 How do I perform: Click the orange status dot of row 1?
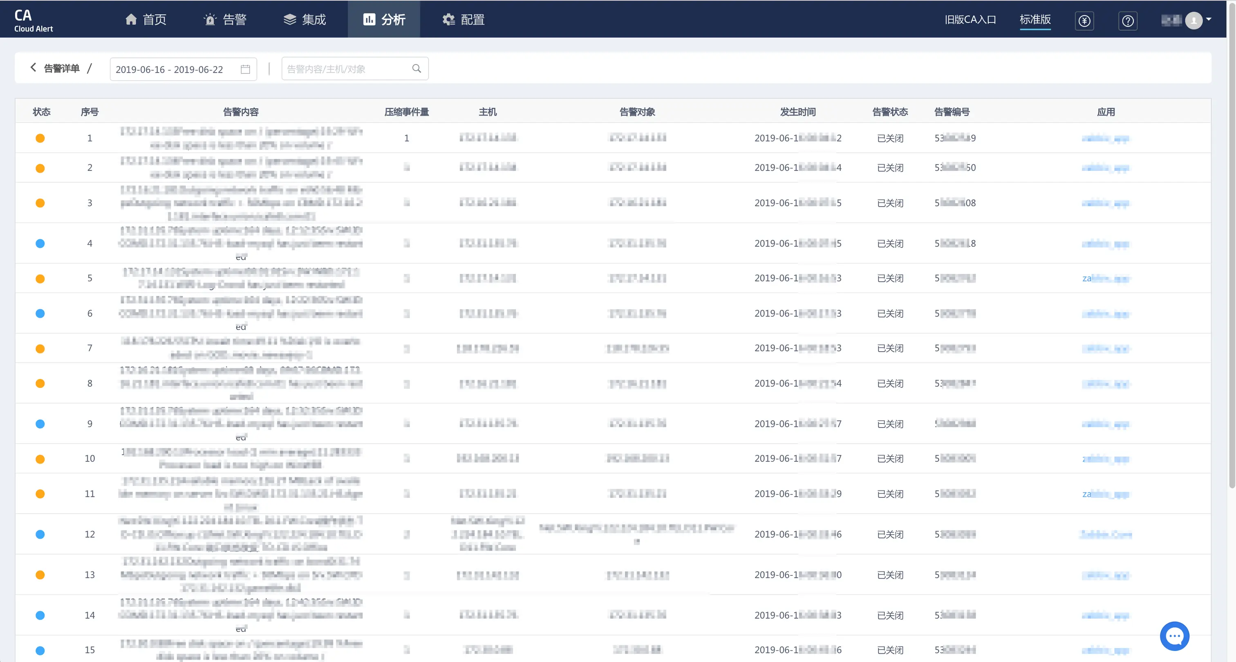tap(40, 138)
